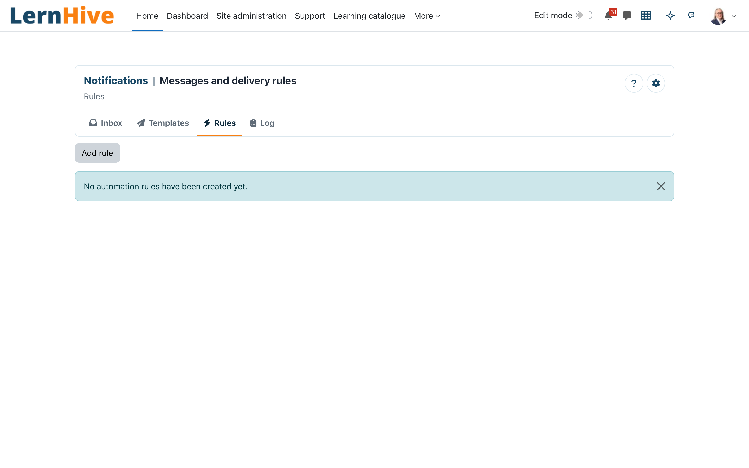The image size is (749, 468).
Task: Open the user menu chevron beside the avatar
Action: pos(733,16)
